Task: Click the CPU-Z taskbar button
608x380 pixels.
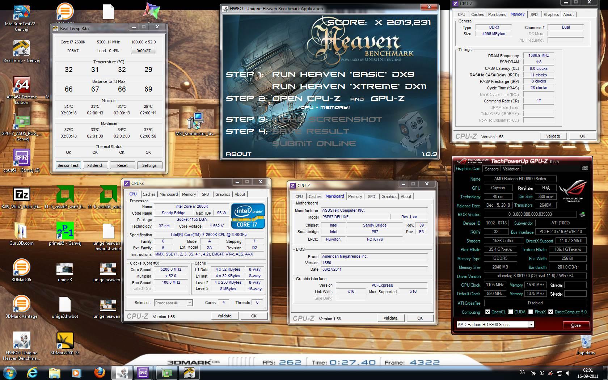Action: pos(143,372)
